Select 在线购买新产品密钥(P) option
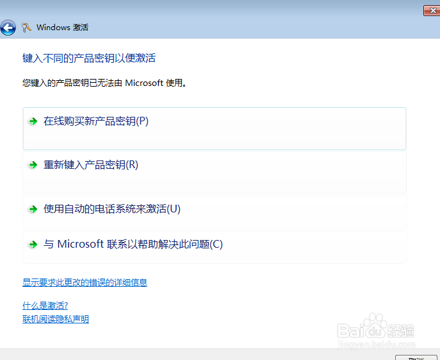 [x=215, y=128]
